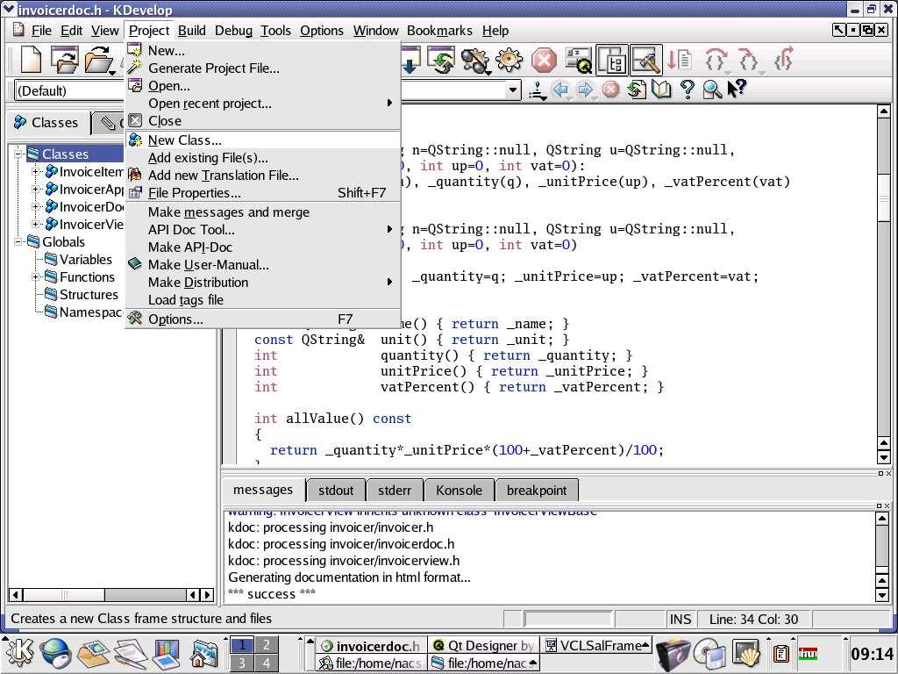Switch to the Konsole tab
The height and width of the screenshot is (674, 898).
pos(459,490)
